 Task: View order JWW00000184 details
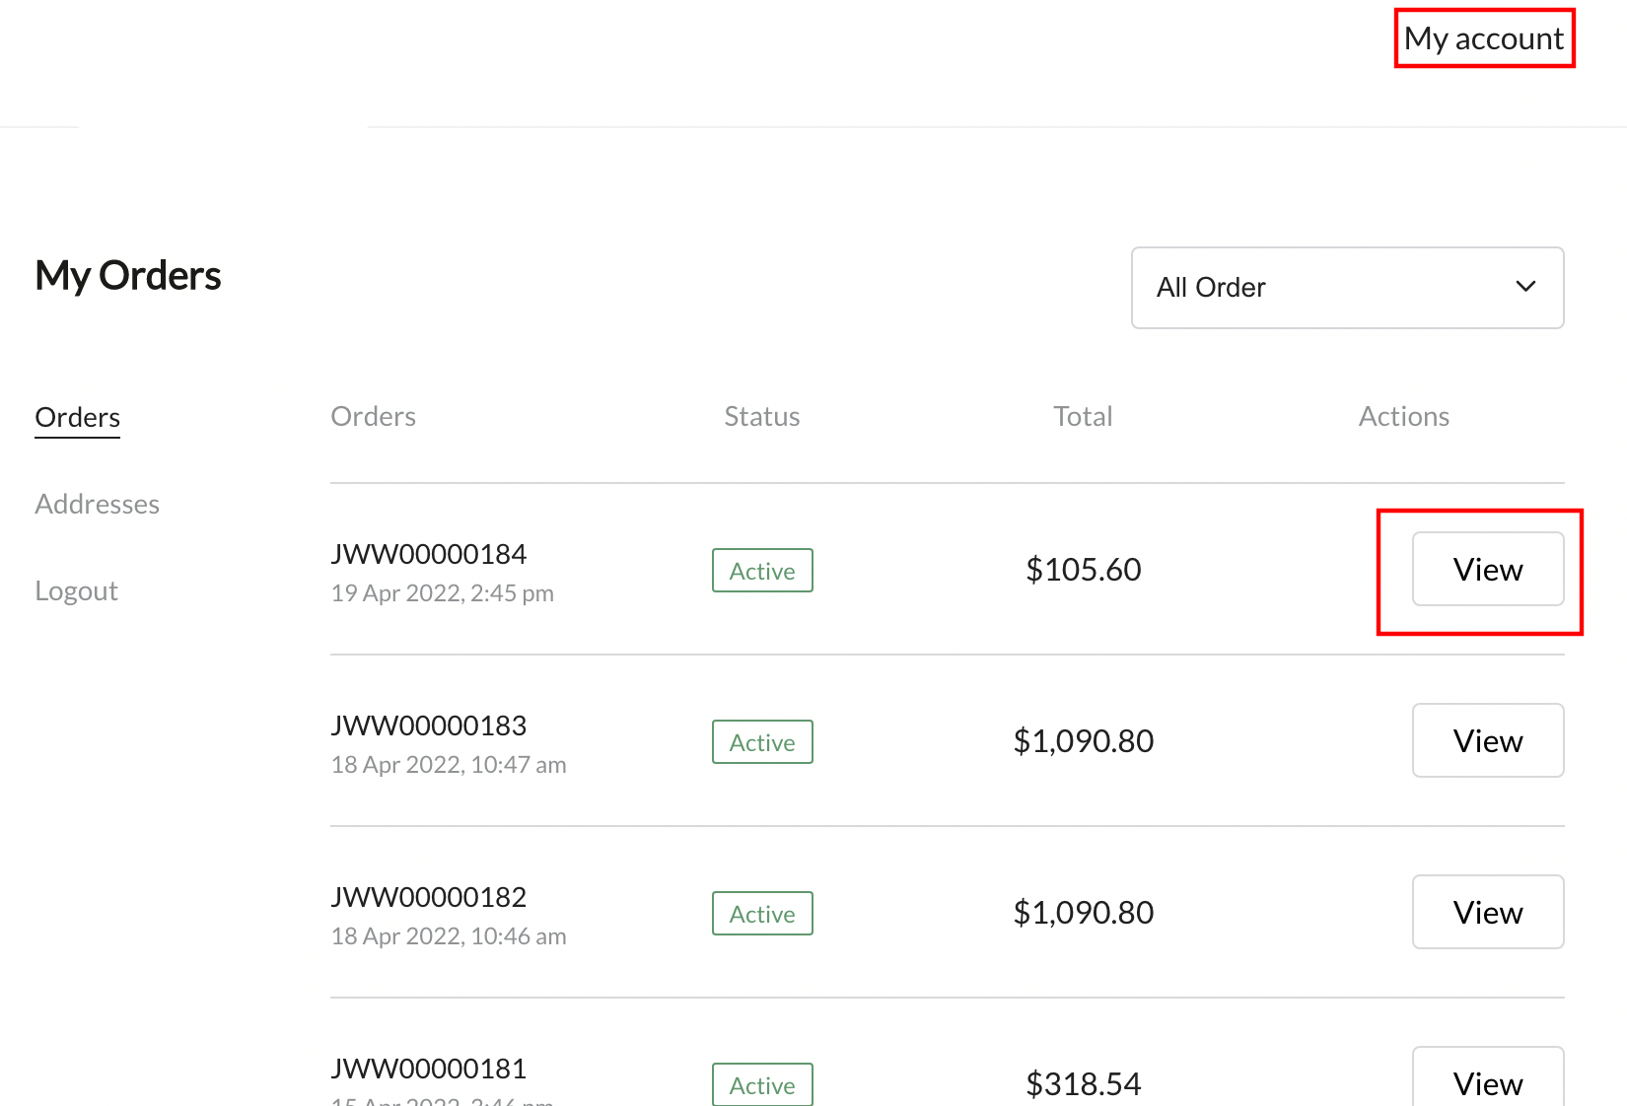coord(1487,569)
